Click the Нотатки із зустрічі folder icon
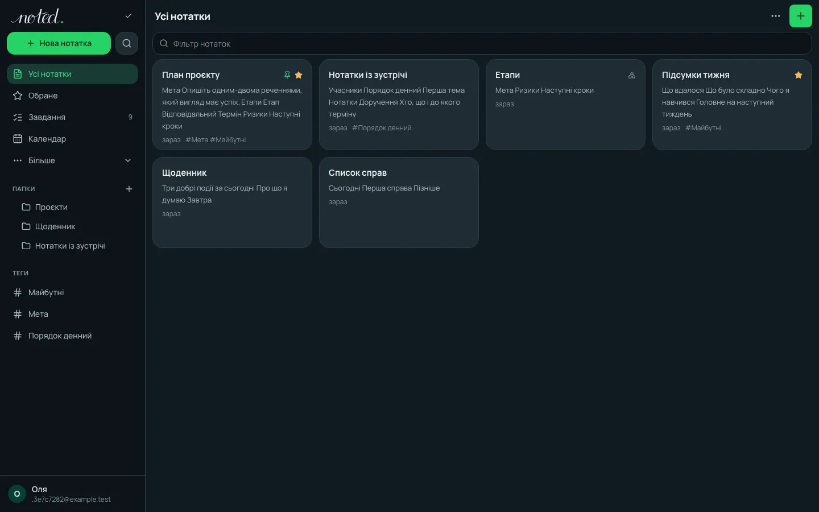Image resolution: width=819 pixels, height=512 pixels. tap(26, 246)
